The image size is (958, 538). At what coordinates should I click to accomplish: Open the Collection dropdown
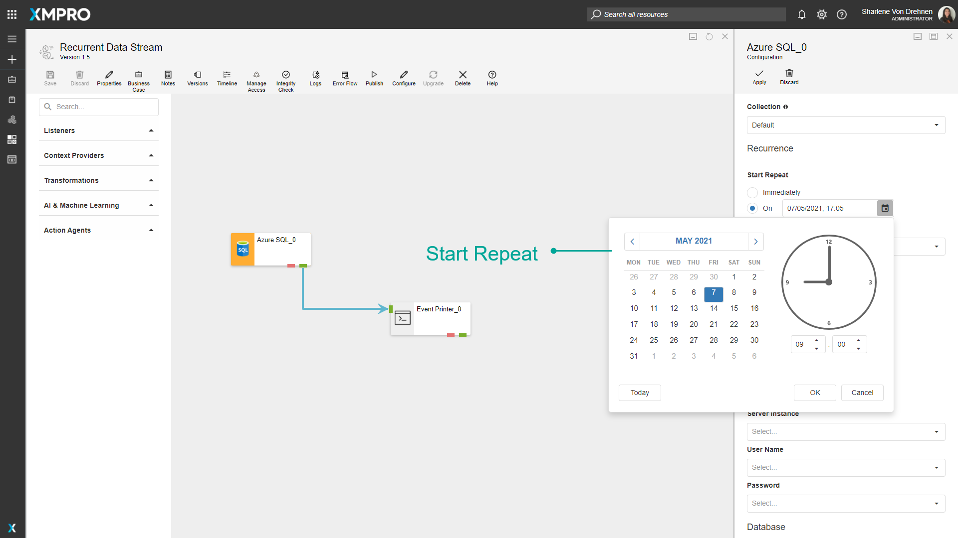click(x=846, y=125)
